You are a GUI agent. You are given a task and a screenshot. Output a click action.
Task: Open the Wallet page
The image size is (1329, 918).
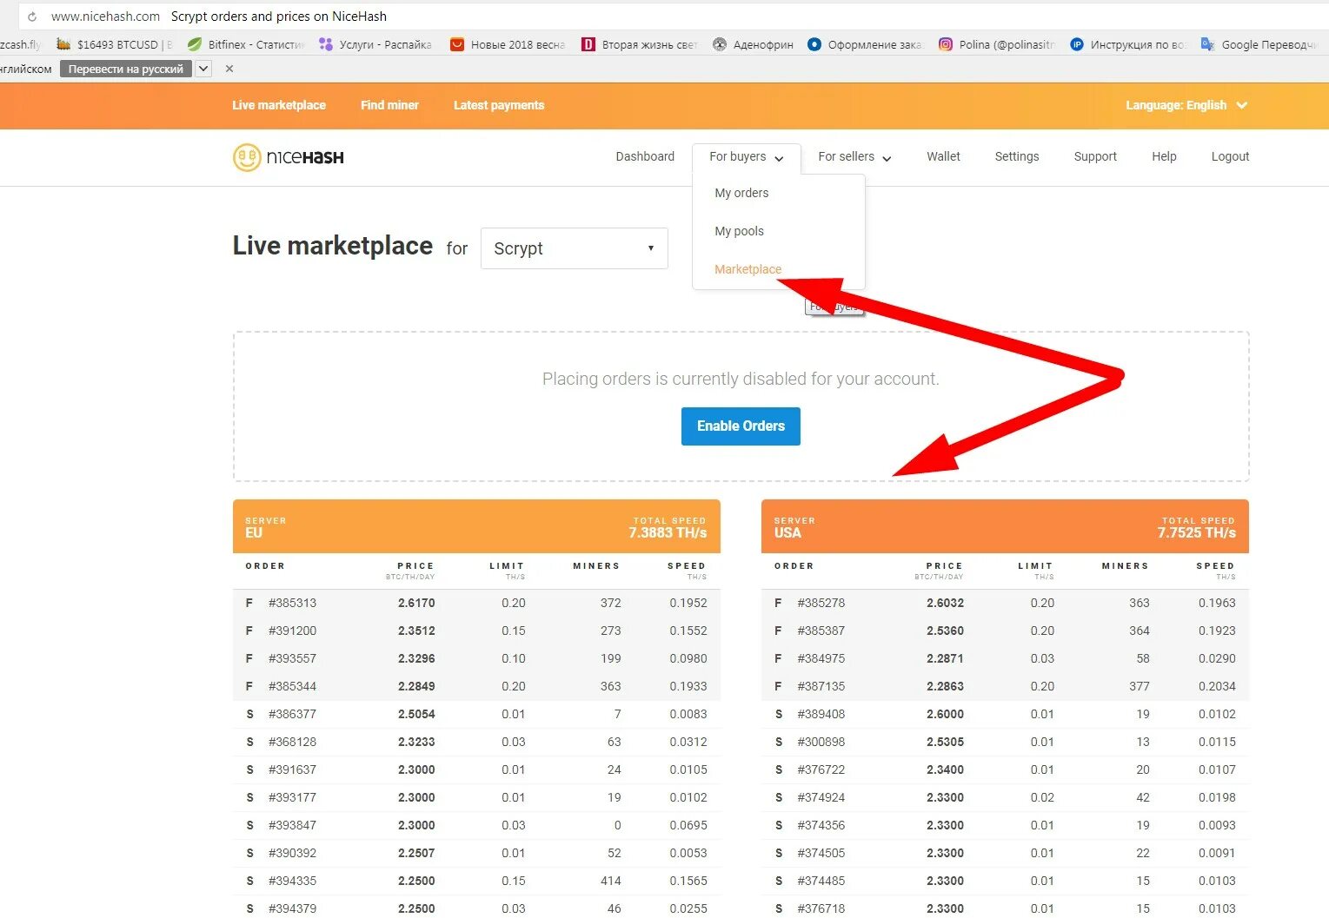(943, 156)
